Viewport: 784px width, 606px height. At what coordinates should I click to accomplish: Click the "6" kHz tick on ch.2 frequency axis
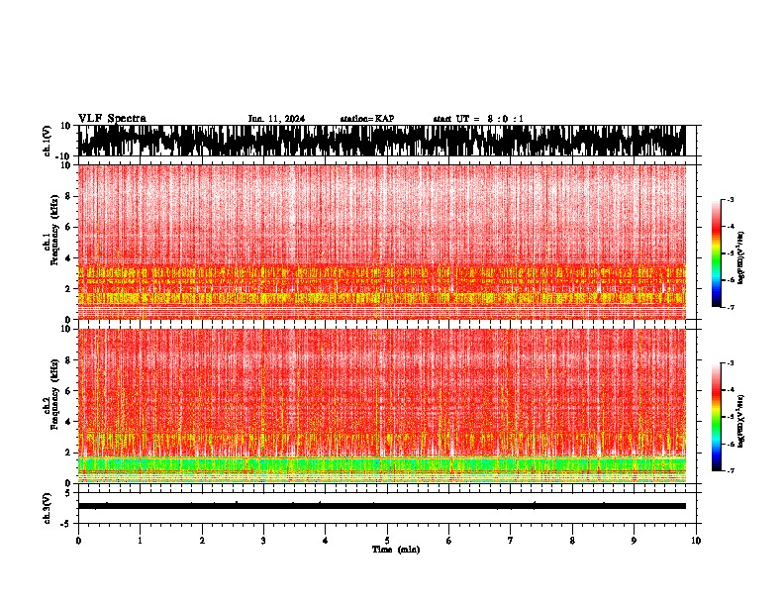(68, 391)
